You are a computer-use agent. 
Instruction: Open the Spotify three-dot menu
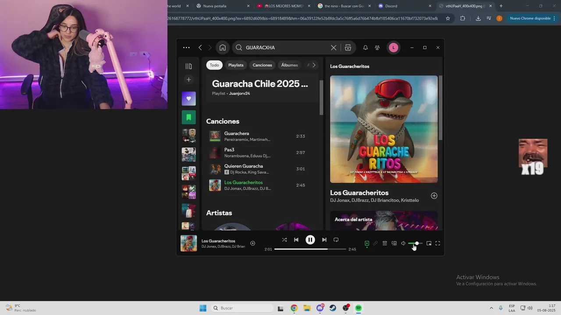[186, 48]
